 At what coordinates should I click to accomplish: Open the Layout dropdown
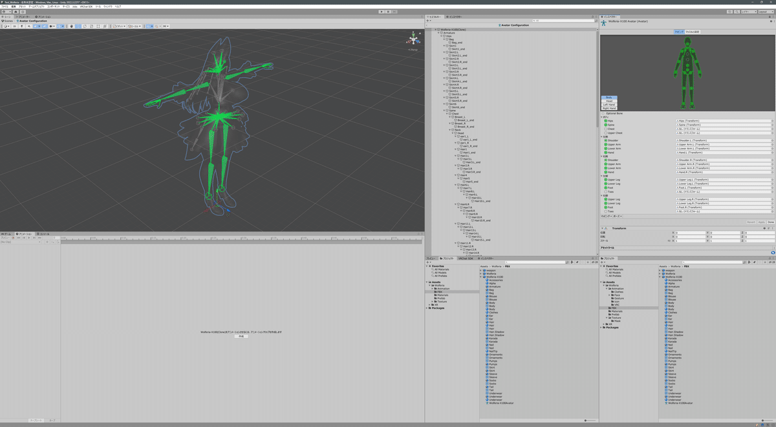coord(766,12)
